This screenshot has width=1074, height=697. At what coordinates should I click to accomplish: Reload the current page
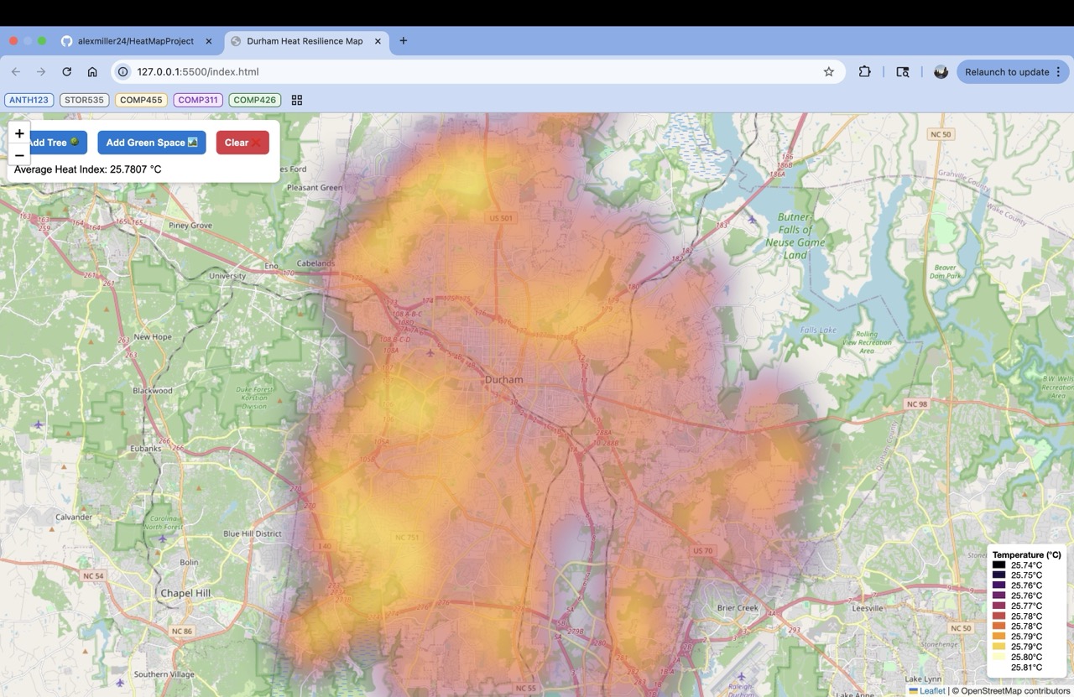click(67, 72)
